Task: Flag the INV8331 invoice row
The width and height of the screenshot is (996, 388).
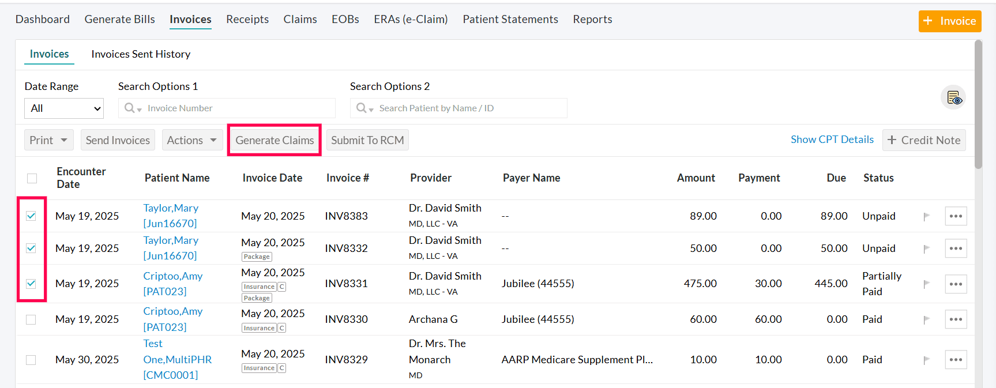Action: click(927, 283)
